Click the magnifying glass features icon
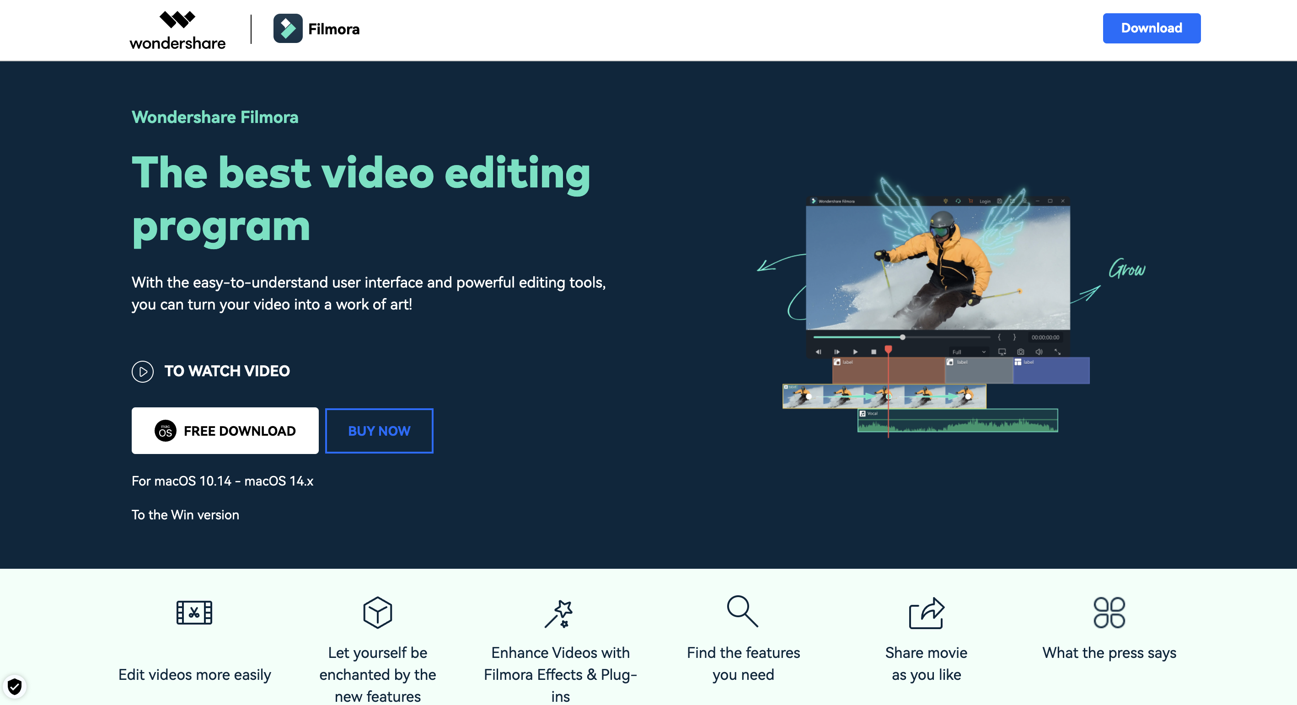 (742, 611)
